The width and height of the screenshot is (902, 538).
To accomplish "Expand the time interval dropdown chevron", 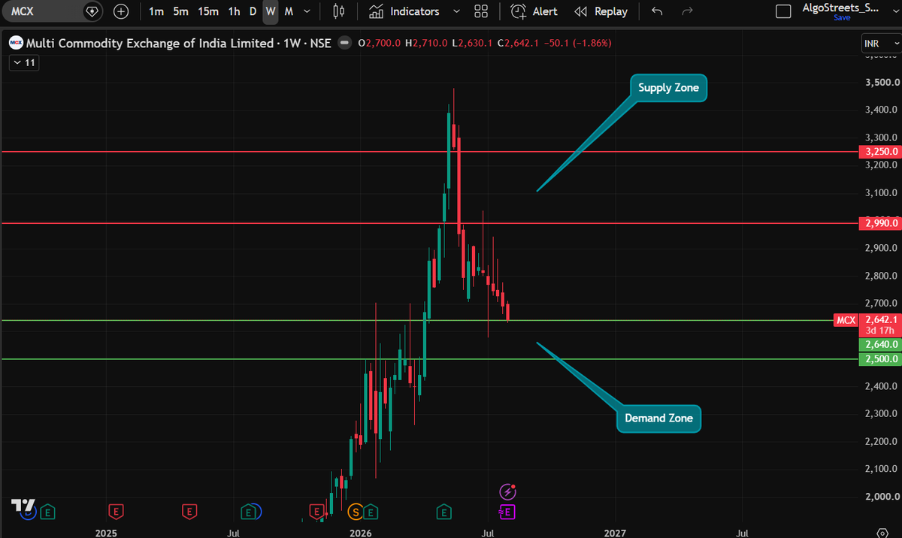I will [x=307, y=11].
